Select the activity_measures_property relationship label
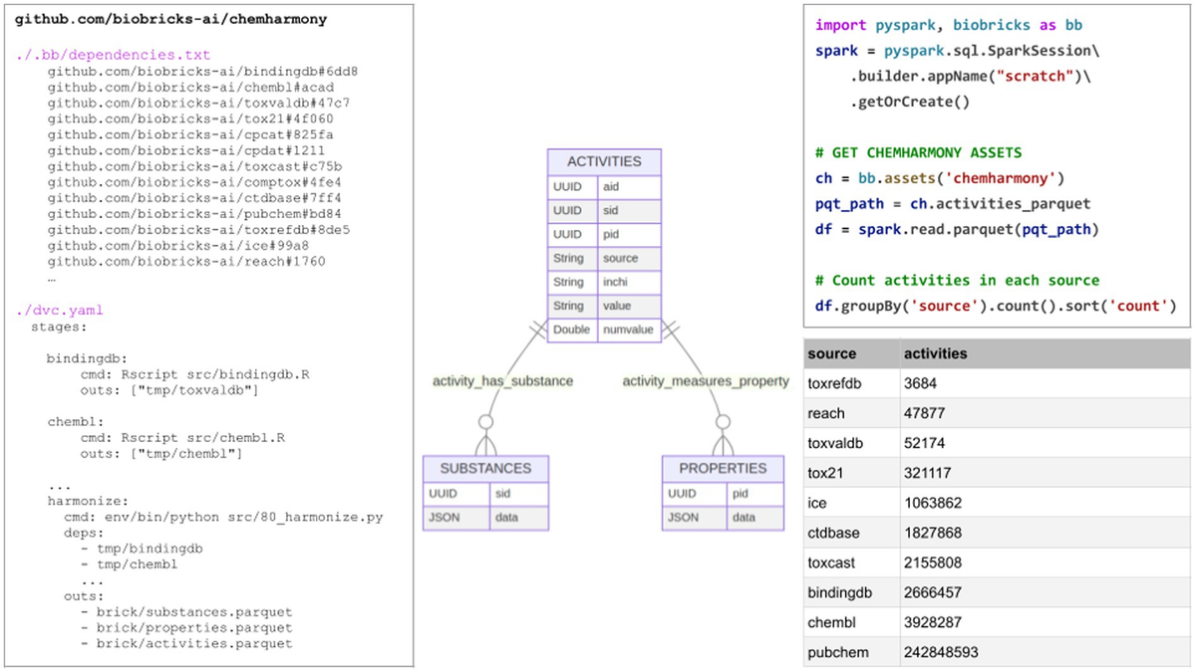The image size is (1196, 672). pos(705,381)
